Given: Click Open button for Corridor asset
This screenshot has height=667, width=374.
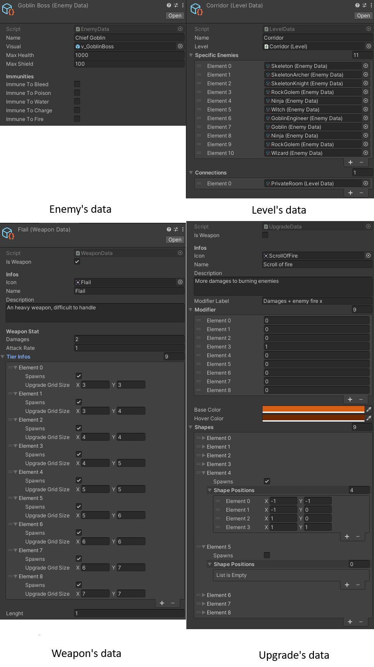Looking at the screenshot, I should 364,16.
